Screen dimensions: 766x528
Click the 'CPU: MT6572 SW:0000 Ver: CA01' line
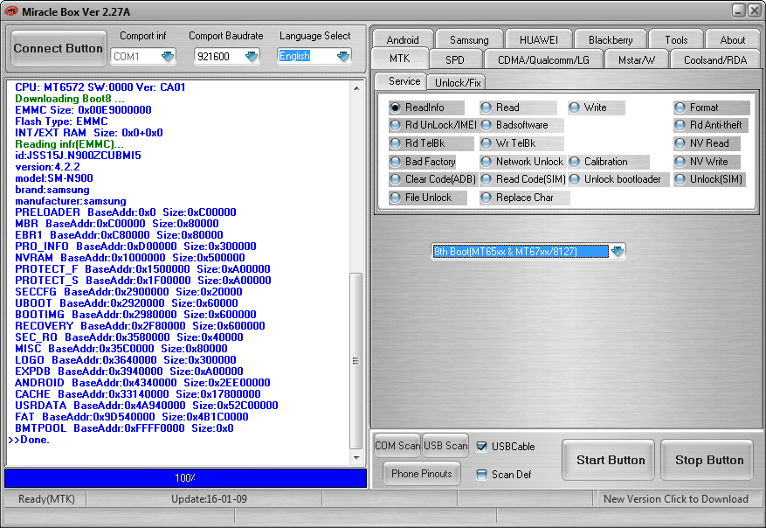point(100,87)
